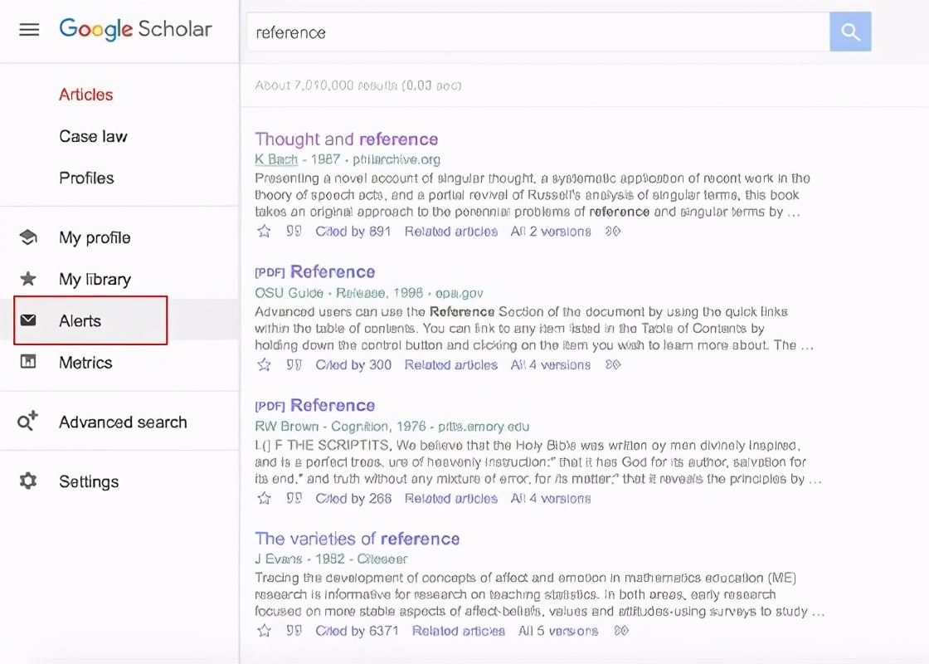Go to My library

point(95,280)
